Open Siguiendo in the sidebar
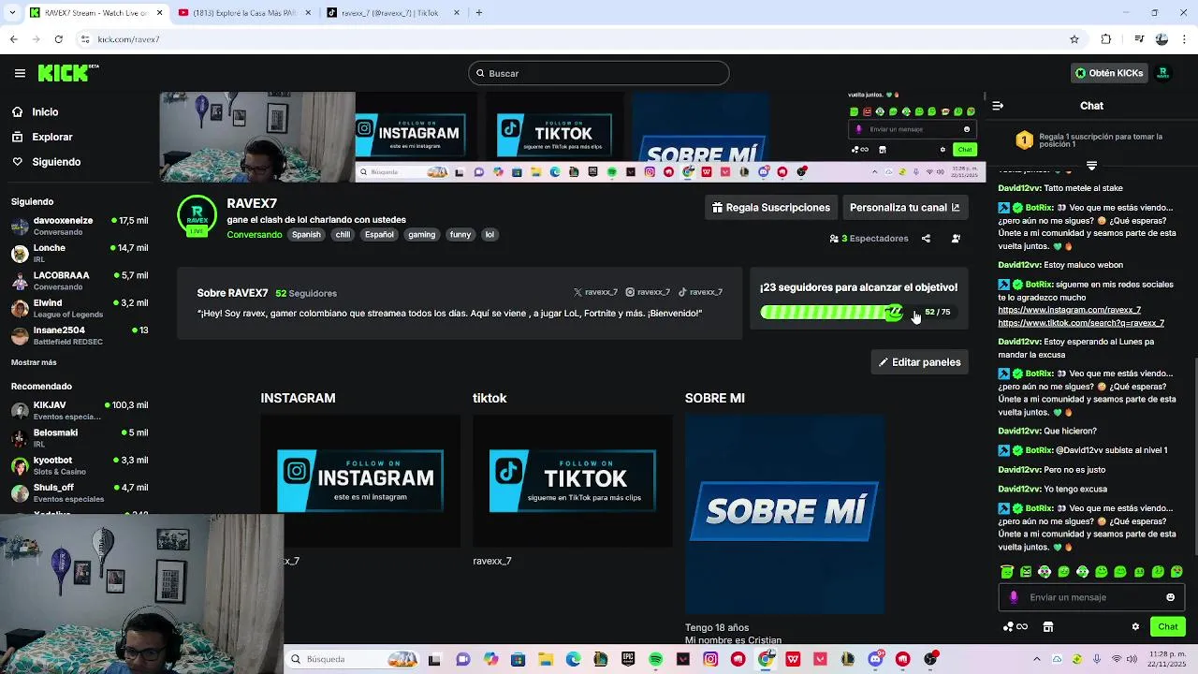1198x674 pixels. 56,162
